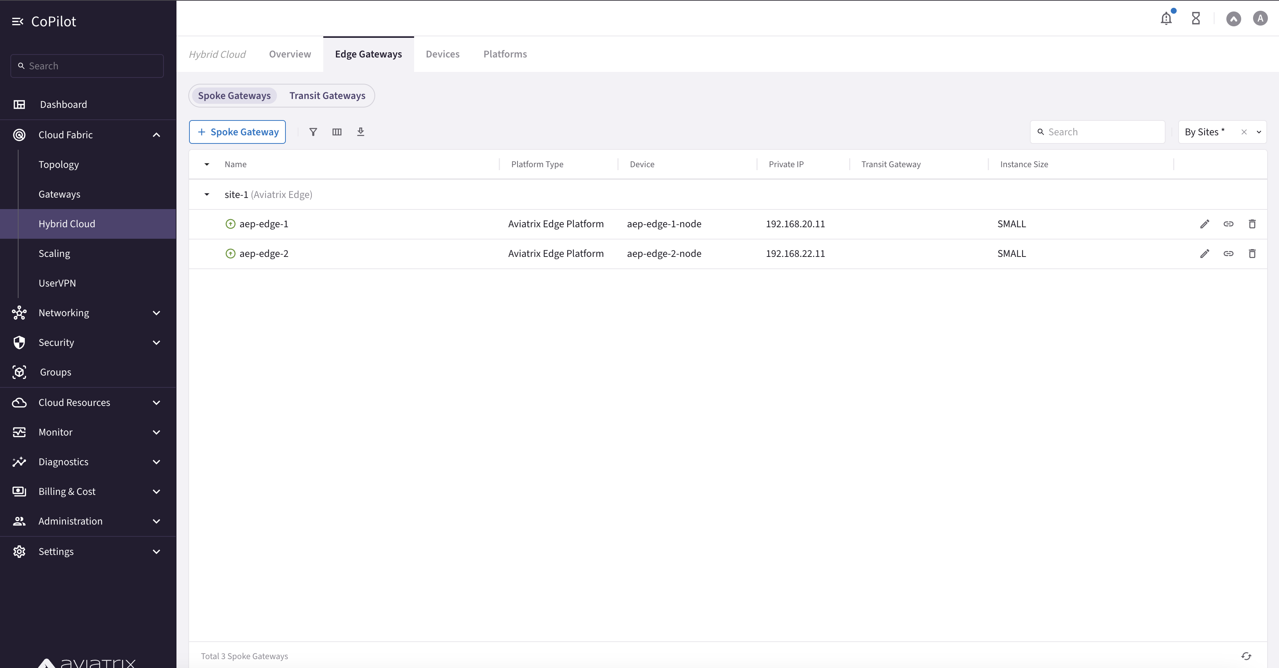This screenshot has height=668, width=1279.
Task: Click the notifications bell icon
Action: click(x=1166, y=19)
